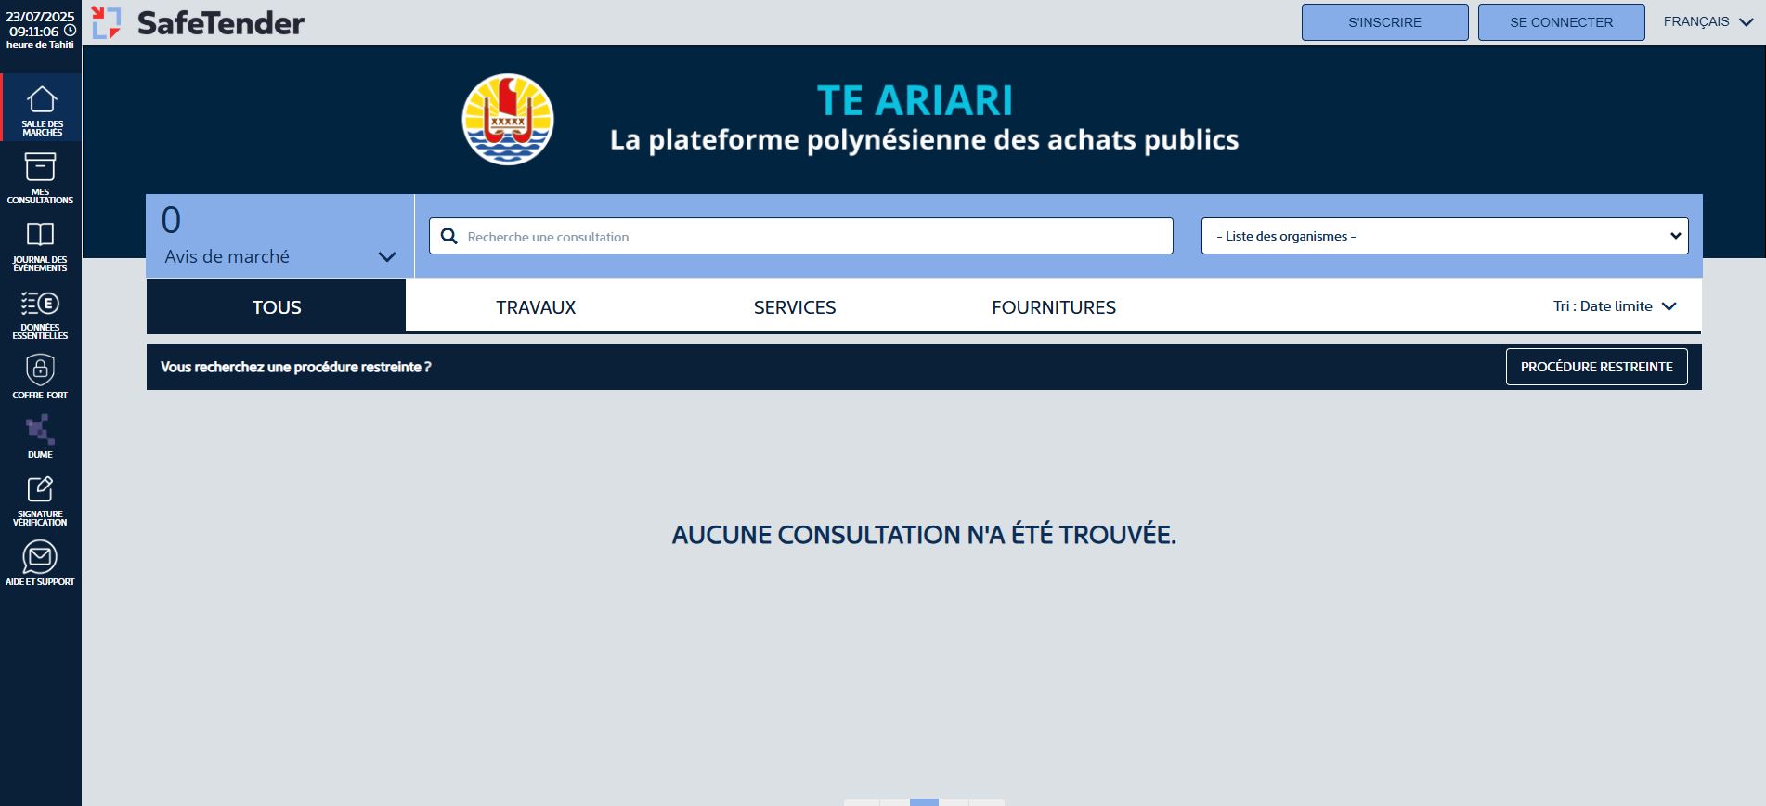Select the TOUS tab
Viewport: 1766px width, 806px height.
tap(277, 306)
